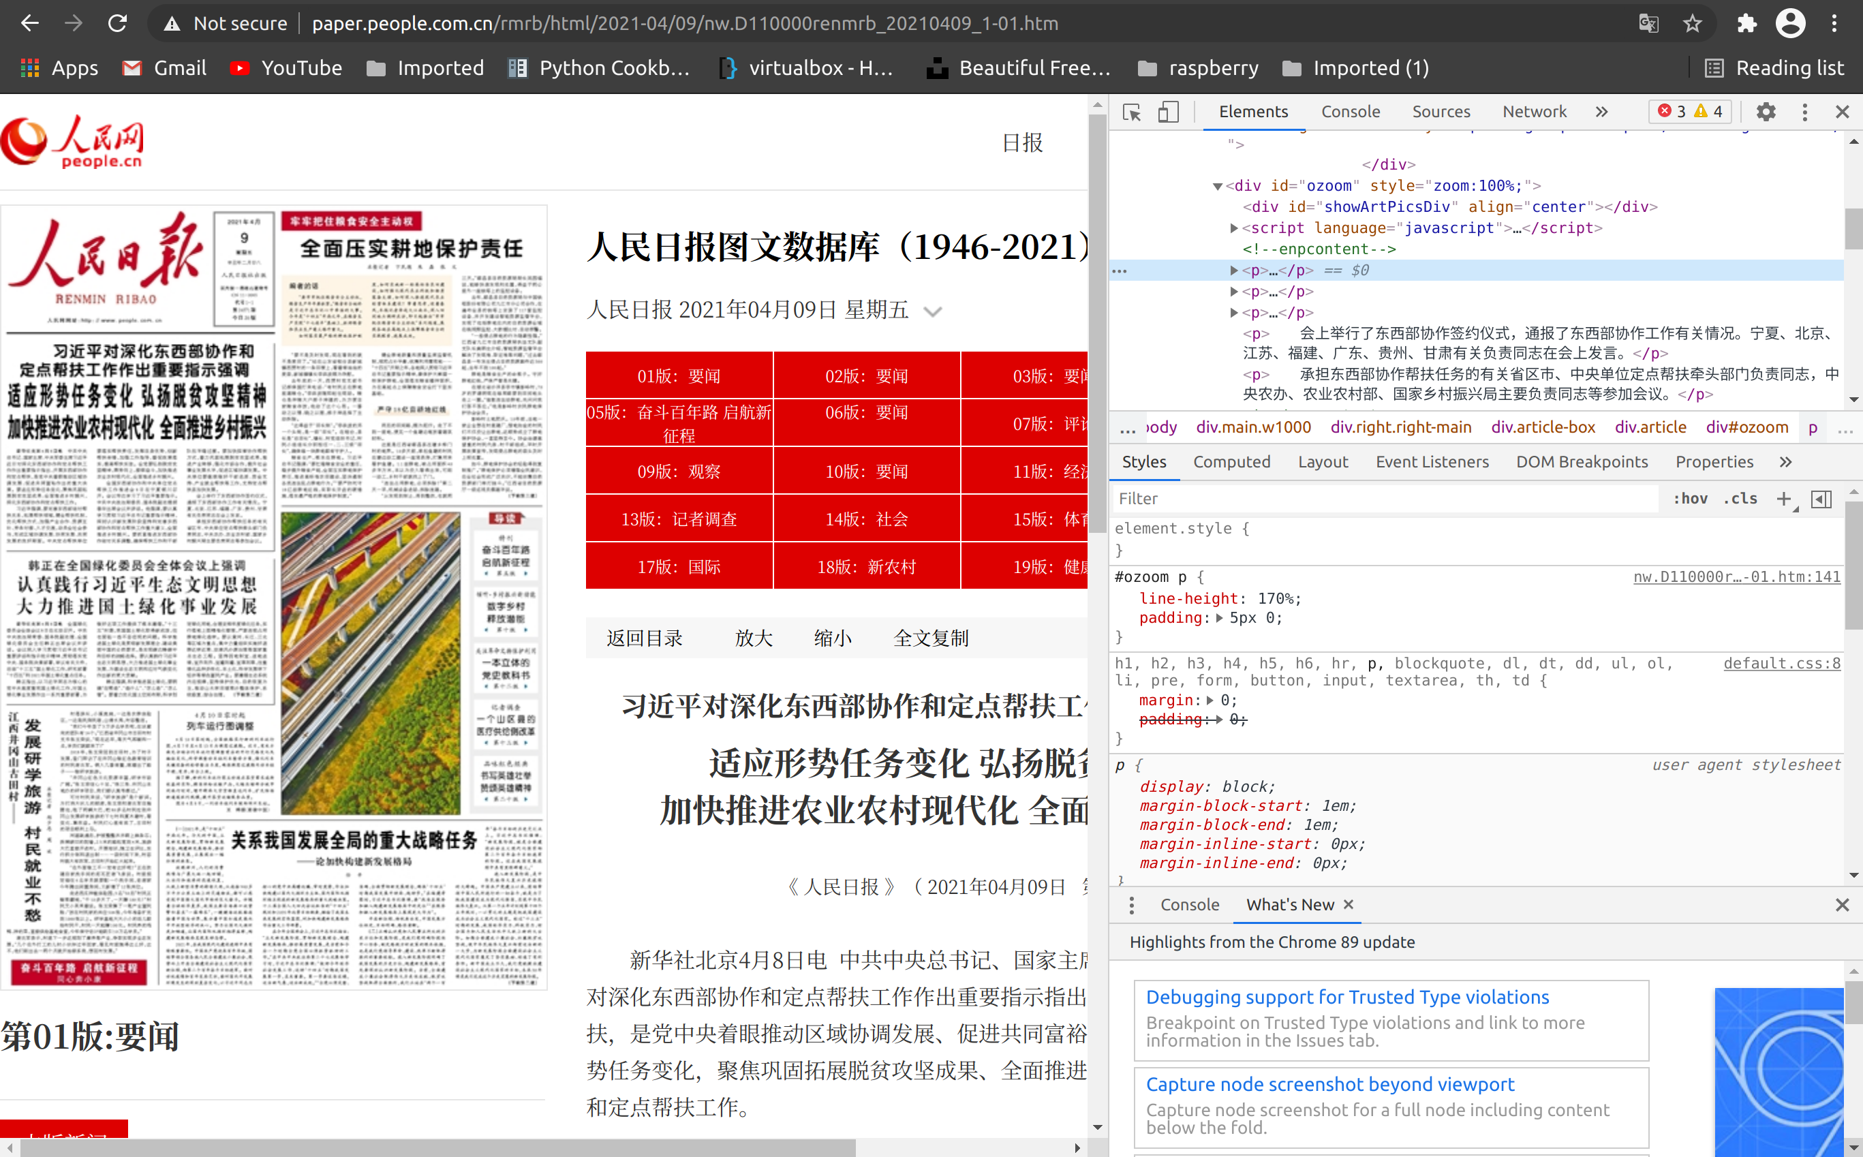Switch to the DevTools Console tab
The height and width of the screenshot is (1157, 1863).
[x=1351, y=112]
